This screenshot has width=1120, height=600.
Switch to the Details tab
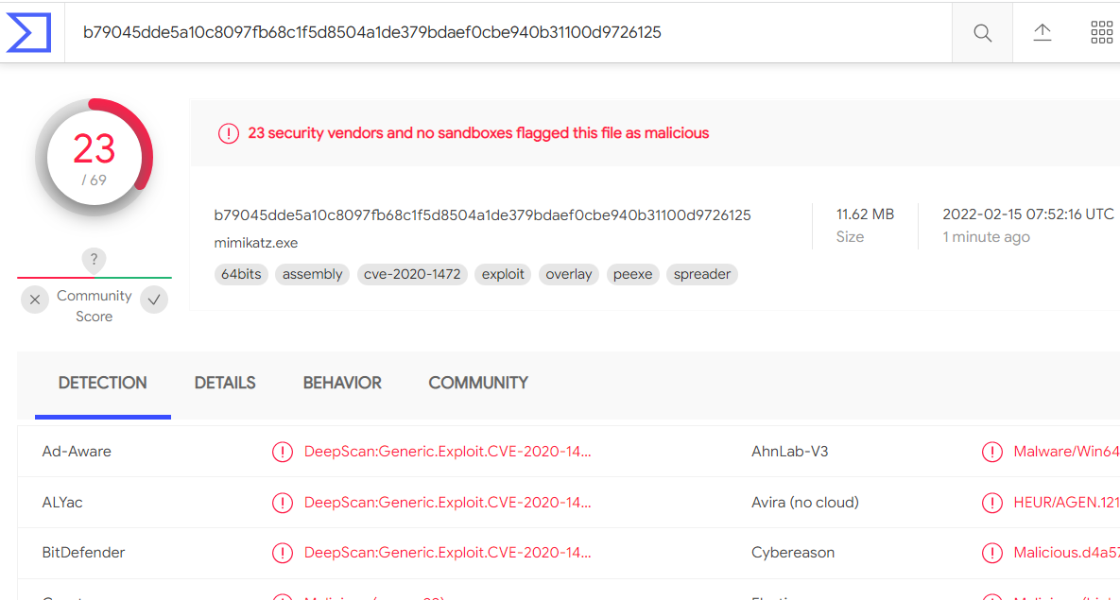(225, 383)
